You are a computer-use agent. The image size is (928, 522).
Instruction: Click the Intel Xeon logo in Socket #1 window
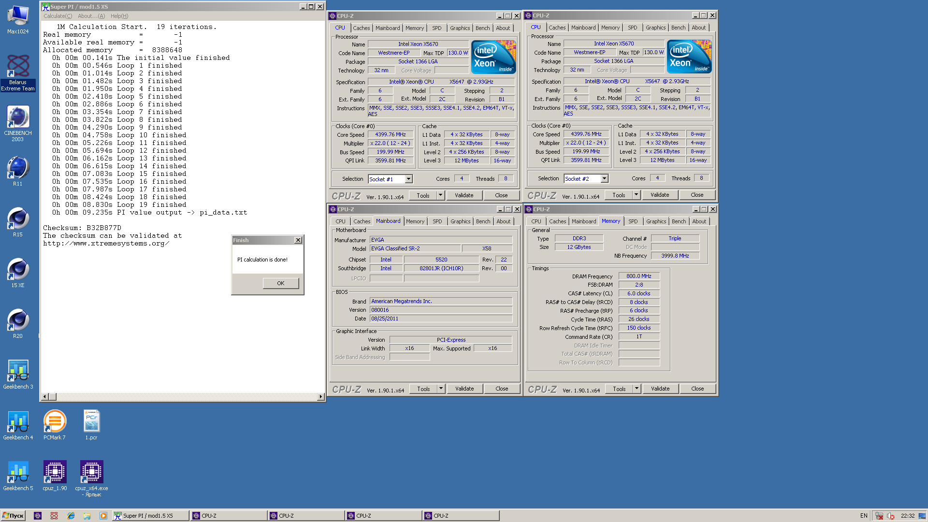pos(494,57)
